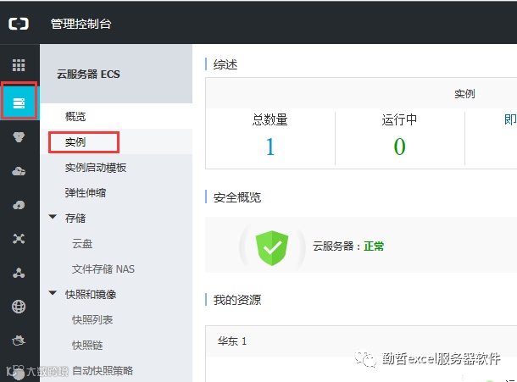Image resolution: width=517 pixels, height=382 pixels.
Task: Collapse the 存储 section arrow
Action: pyautogui.click(x=53, y=217)
